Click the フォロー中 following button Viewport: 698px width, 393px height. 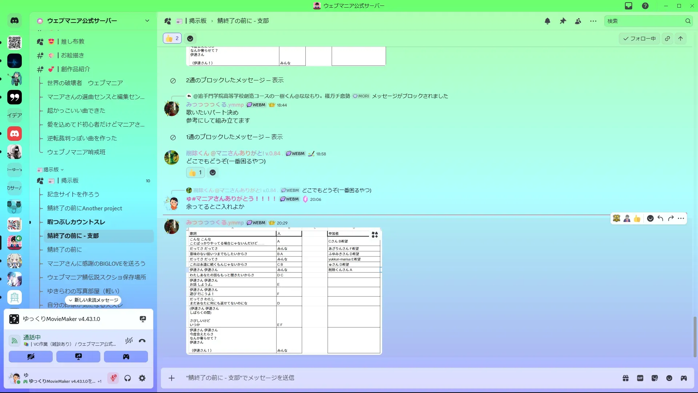(x=639, y=39)
